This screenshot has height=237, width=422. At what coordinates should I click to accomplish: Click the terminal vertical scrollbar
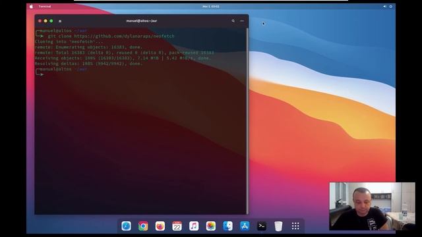tap(247, 120)
